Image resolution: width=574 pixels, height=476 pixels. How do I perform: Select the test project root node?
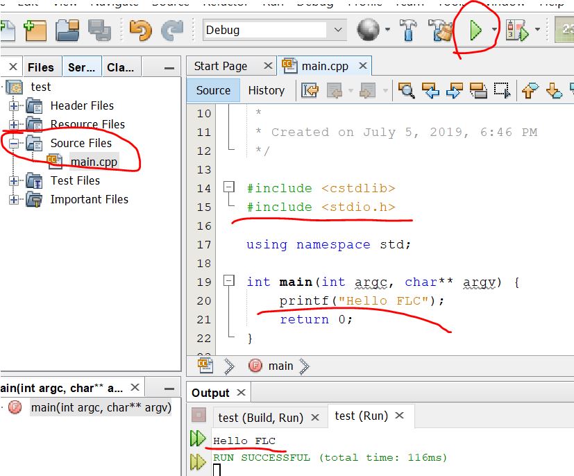(41, 87)
